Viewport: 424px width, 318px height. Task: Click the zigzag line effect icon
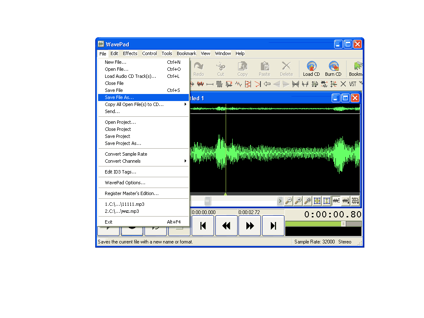[x=238, y=84]
